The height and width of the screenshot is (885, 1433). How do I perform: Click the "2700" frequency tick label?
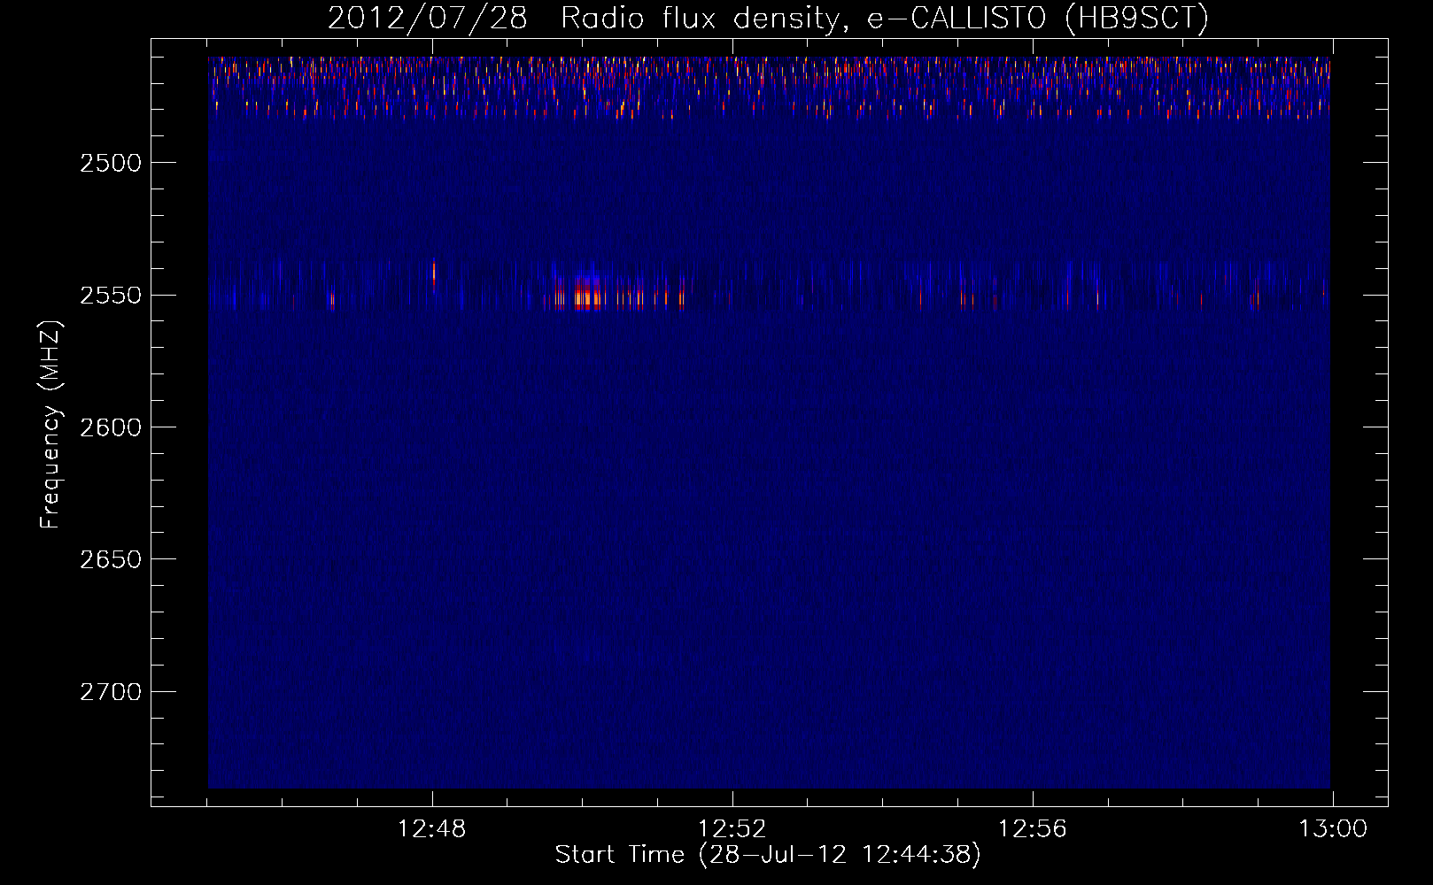click(111, 691)
